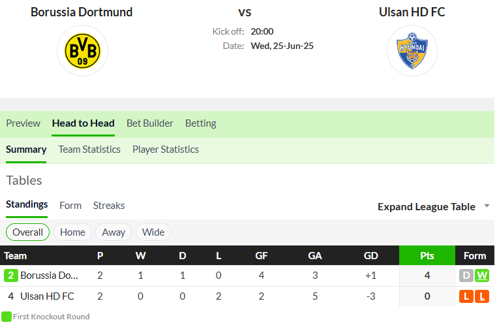Open the Ulsan HD FC link in table
This screenshot has width=497, height=331.
point(47,296)
